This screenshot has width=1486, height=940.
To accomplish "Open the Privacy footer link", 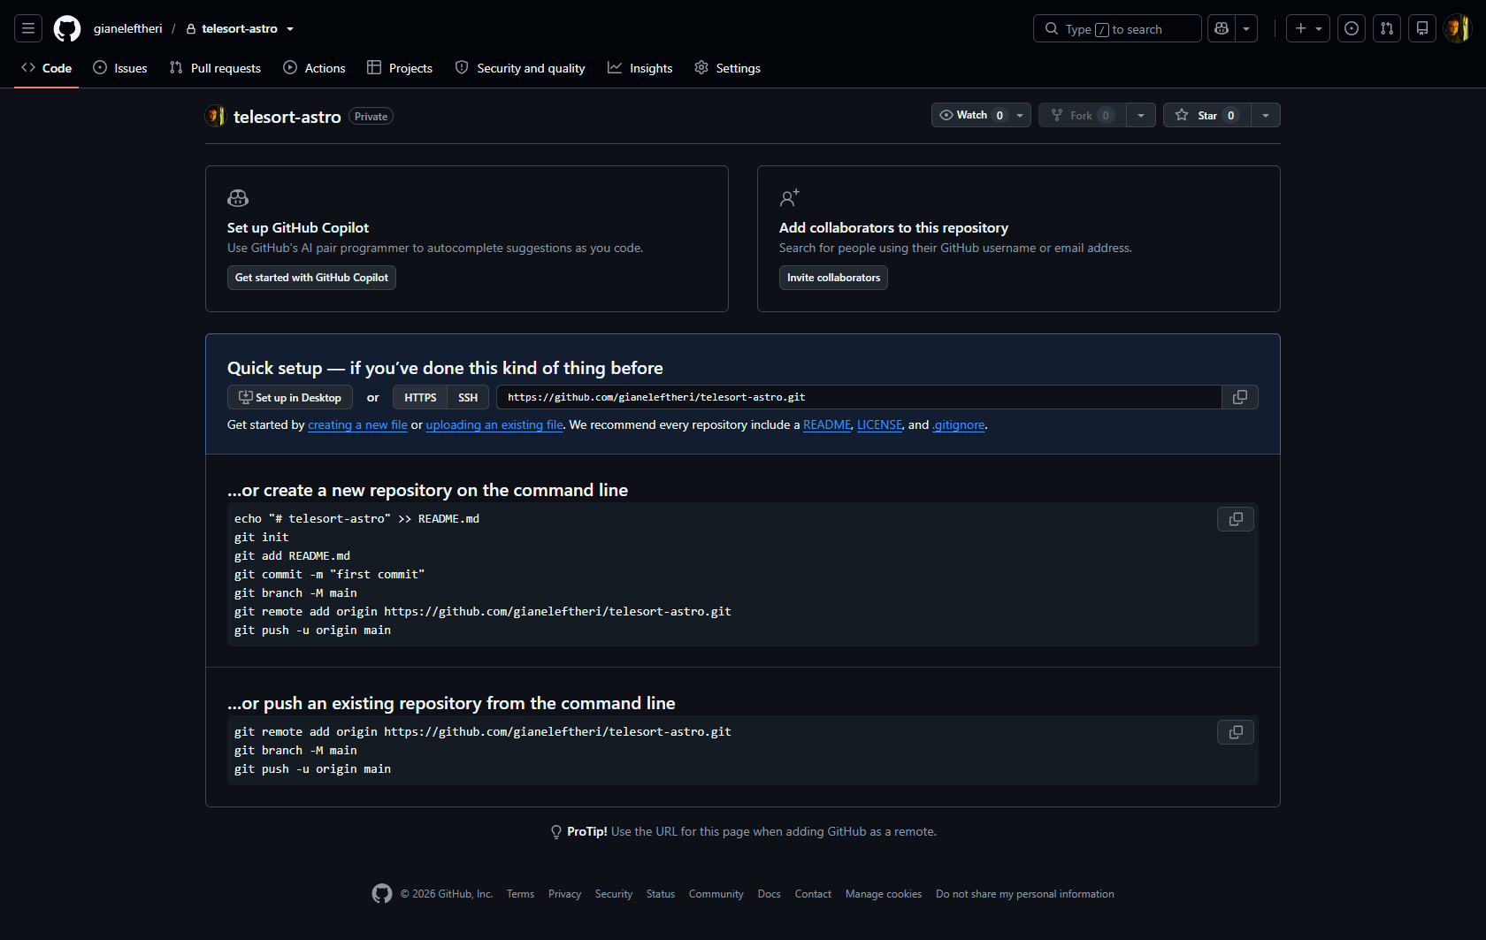I will 564,894.
